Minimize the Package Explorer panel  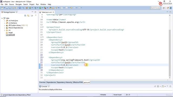[x=32, y=12]
